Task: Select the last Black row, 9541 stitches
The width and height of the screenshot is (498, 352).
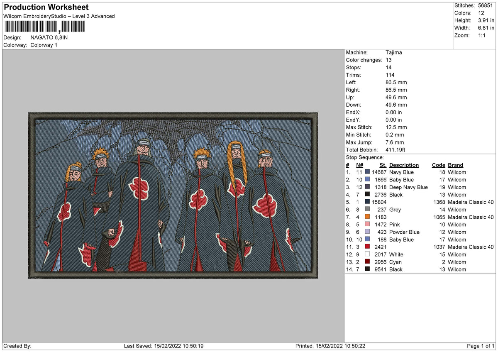Action: (x=420, y=269)
